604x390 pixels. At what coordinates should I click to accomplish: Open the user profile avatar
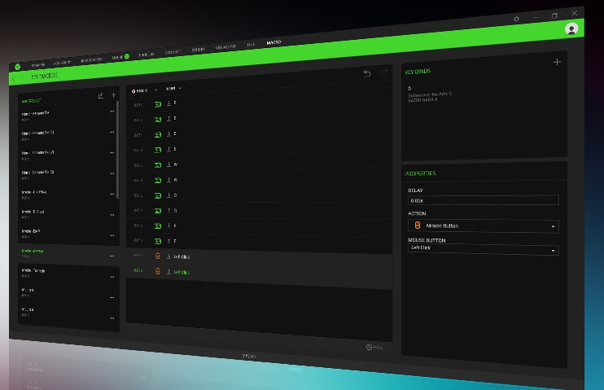(571, 29)
